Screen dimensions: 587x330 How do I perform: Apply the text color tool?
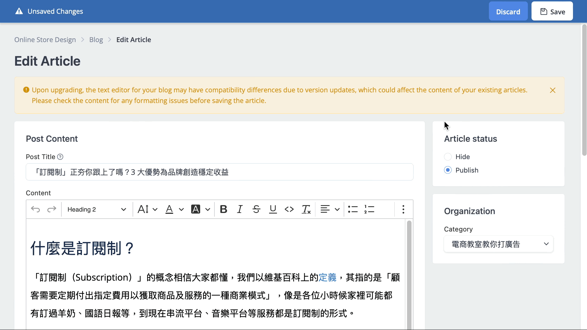click(169, 209)
